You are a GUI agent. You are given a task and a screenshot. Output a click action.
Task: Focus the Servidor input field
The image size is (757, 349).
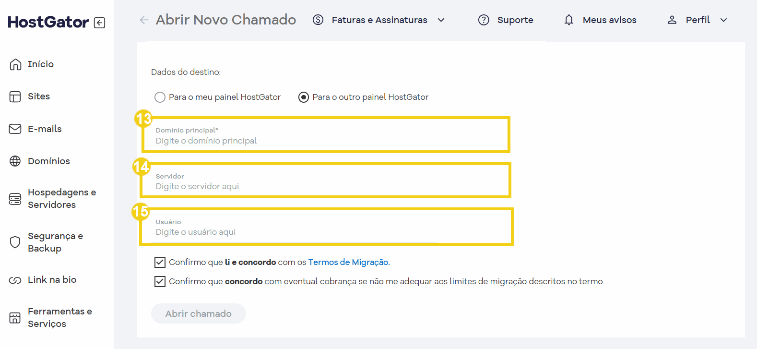click(326, 181)
